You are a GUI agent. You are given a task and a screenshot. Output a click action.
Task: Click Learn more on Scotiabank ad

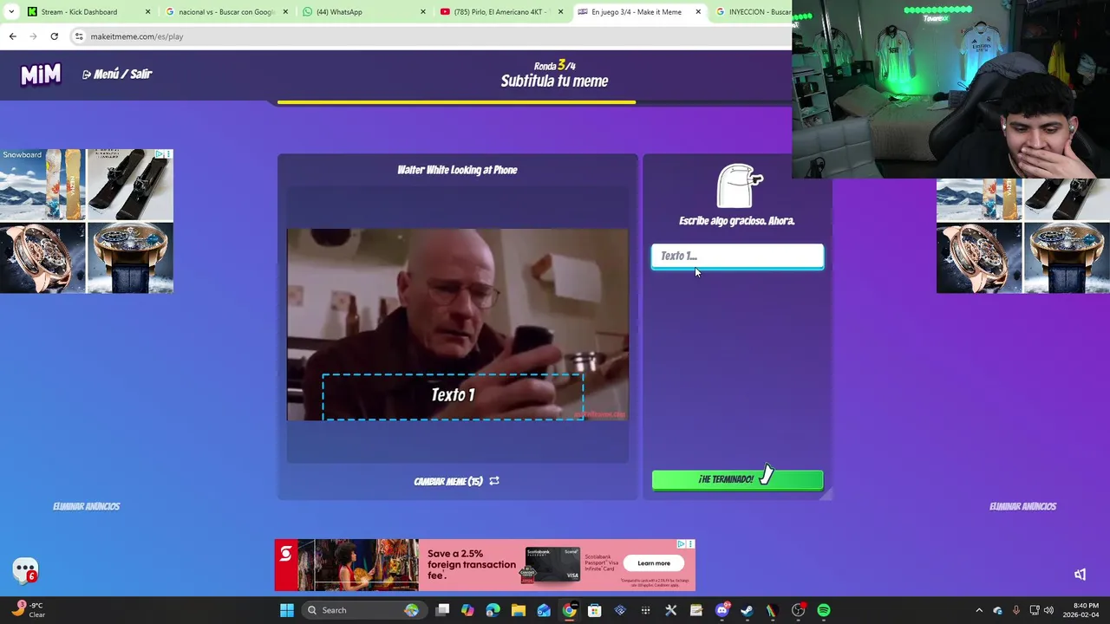654,563
